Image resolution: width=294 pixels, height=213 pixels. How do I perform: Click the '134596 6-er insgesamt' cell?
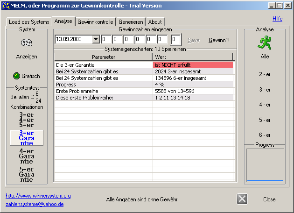click(x=193, y=78)
